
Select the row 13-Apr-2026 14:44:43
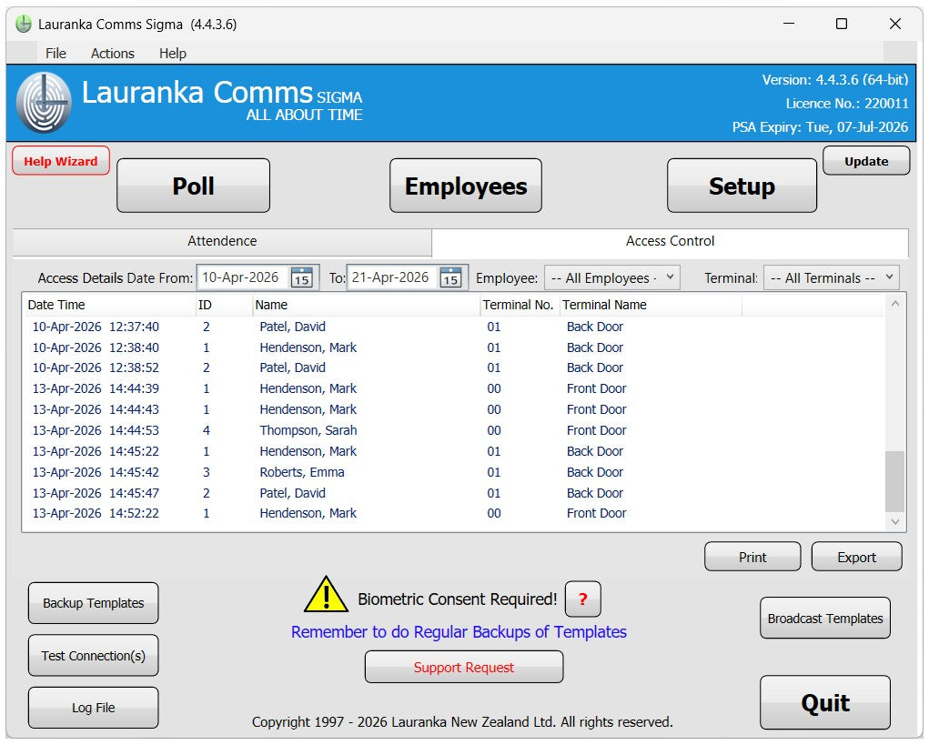(x=453, y=409)
